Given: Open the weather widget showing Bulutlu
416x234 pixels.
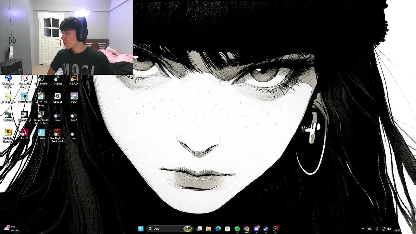Looking at the screenshot, I should (11, 229).
